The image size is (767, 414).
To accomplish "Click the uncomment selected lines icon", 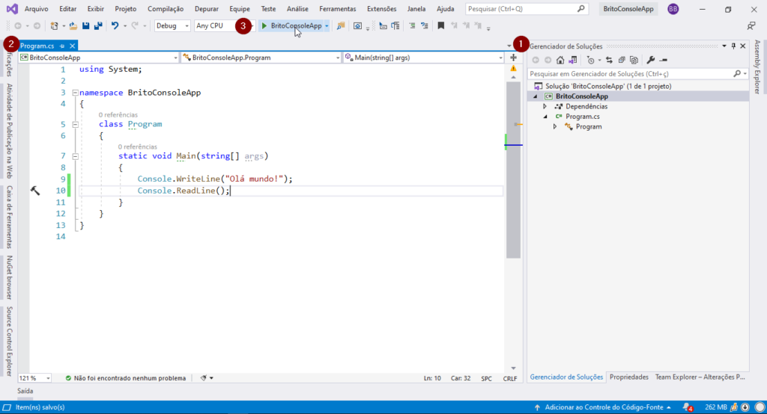I will pos(424,26).
